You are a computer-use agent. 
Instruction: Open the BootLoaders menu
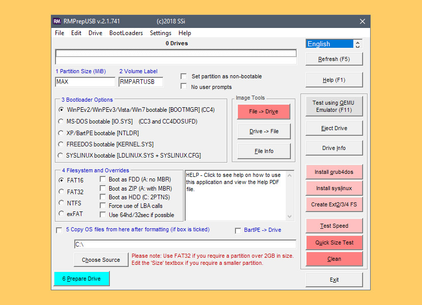click(x=126, y=33)
